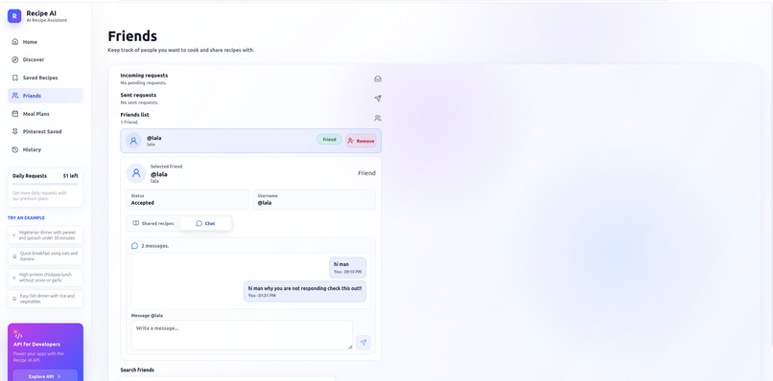Click the Recipe AI logo icon
This screenshot has height=381, width=773.
pyautogui.click(x=14, y=16)
